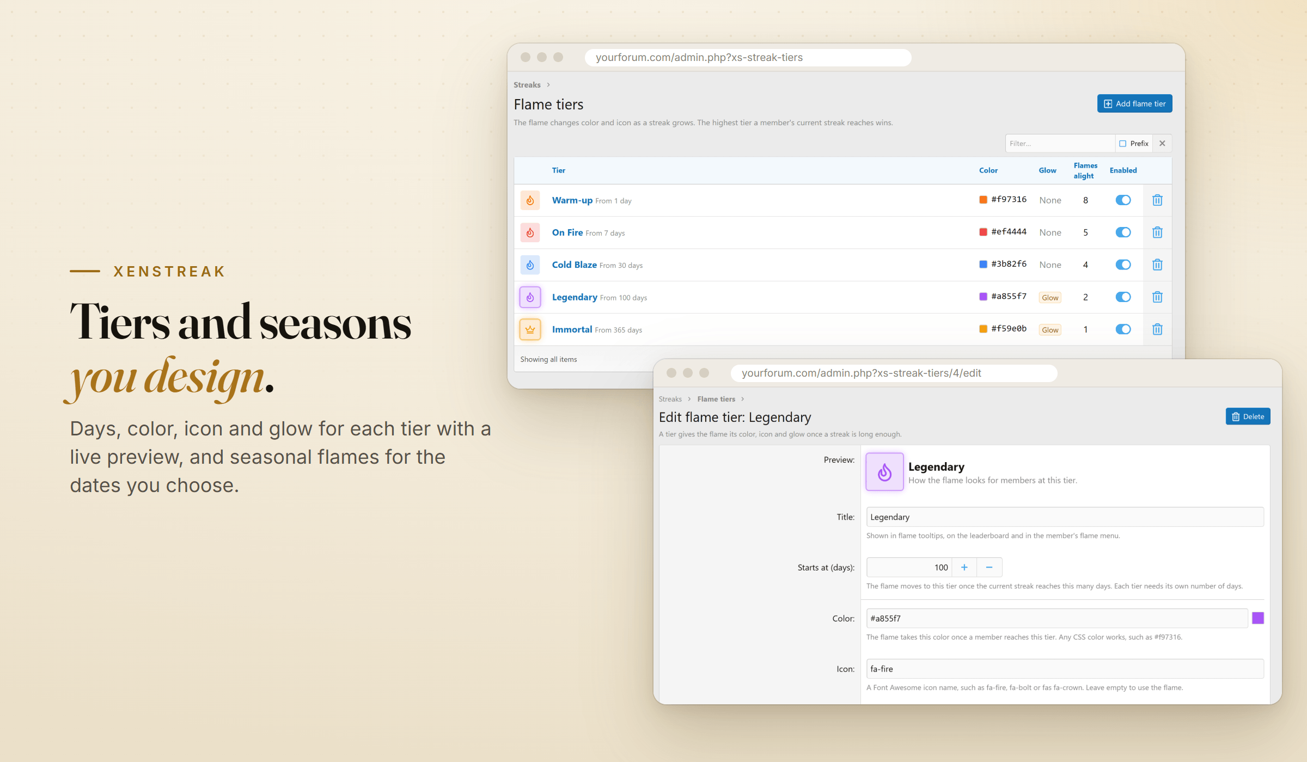Click the Title field containing Legendary
Screen dimensions: 1307x762
[x=1065, y=517]
